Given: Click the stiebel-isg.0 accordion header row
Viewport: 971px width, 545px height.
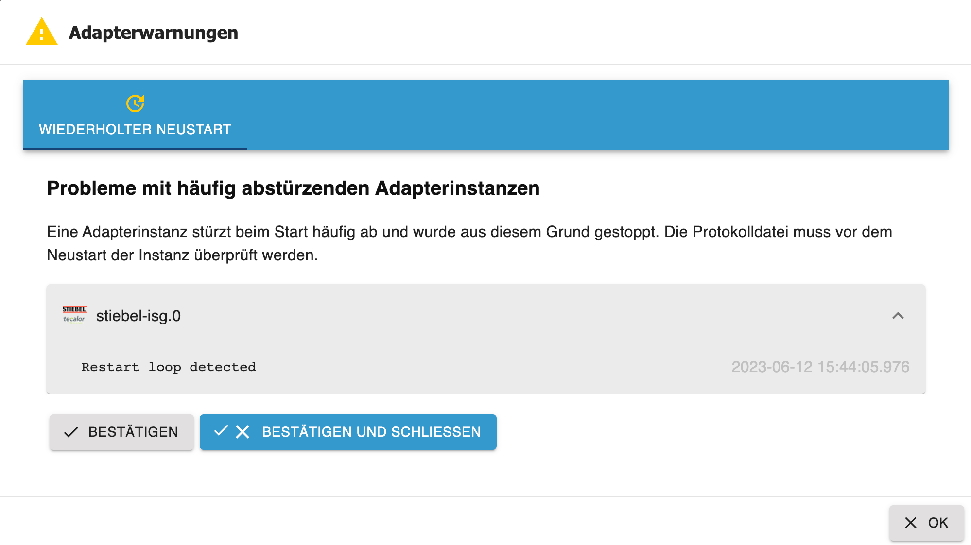Looking at the screenshot, I should [x=486, y=316].
